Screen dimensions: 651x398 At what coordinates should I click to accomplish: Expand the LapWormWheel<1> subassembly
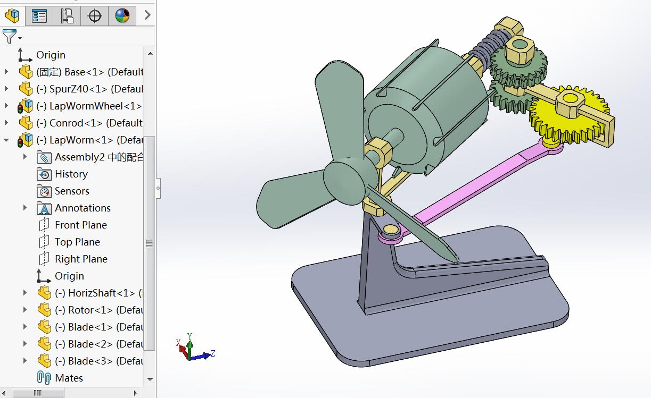[x=6, y=106]
